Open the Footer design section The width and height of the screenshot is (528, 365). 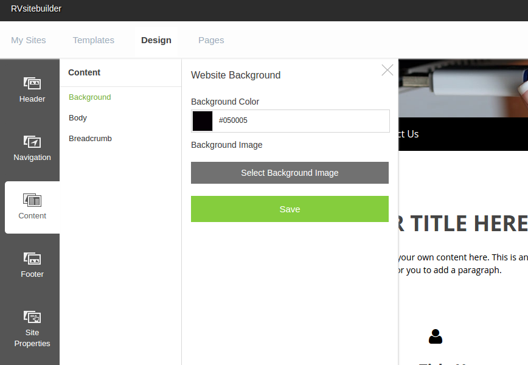click(x=32, y=265)
